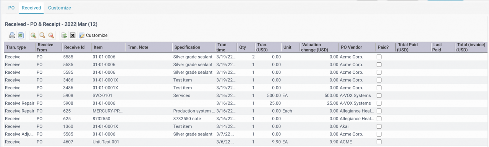Click the Valuation change (USD) column header
This screenshot has width=489, height=147.
[314, 47]
